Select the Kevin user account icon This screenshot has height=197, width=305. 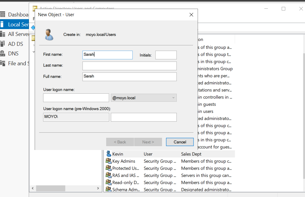(x=109, y=154)
